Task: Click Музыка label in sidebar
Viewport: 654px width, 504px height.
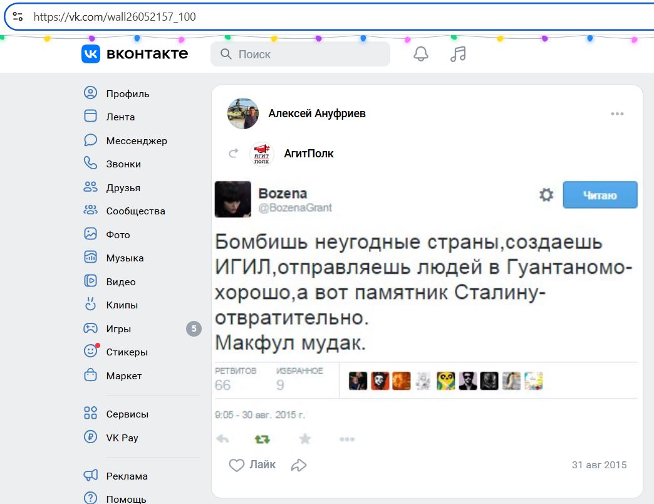Action: pos(125,258)
